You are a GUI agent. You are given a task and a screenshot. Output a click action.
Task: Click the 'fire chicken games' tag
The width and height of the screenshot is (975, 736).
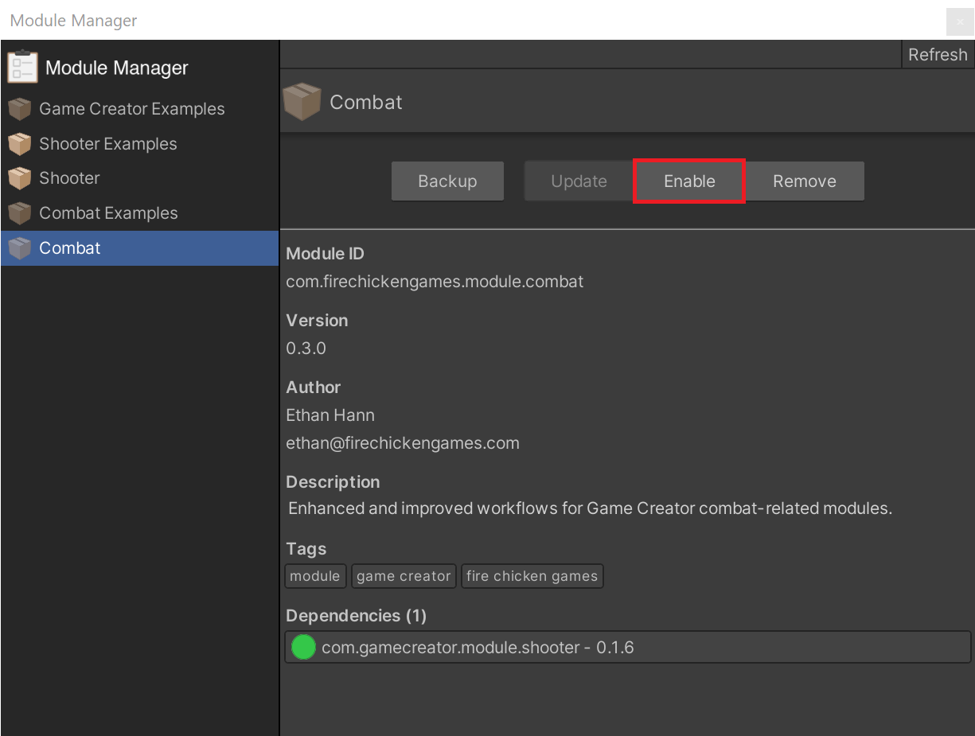point(532,576)
